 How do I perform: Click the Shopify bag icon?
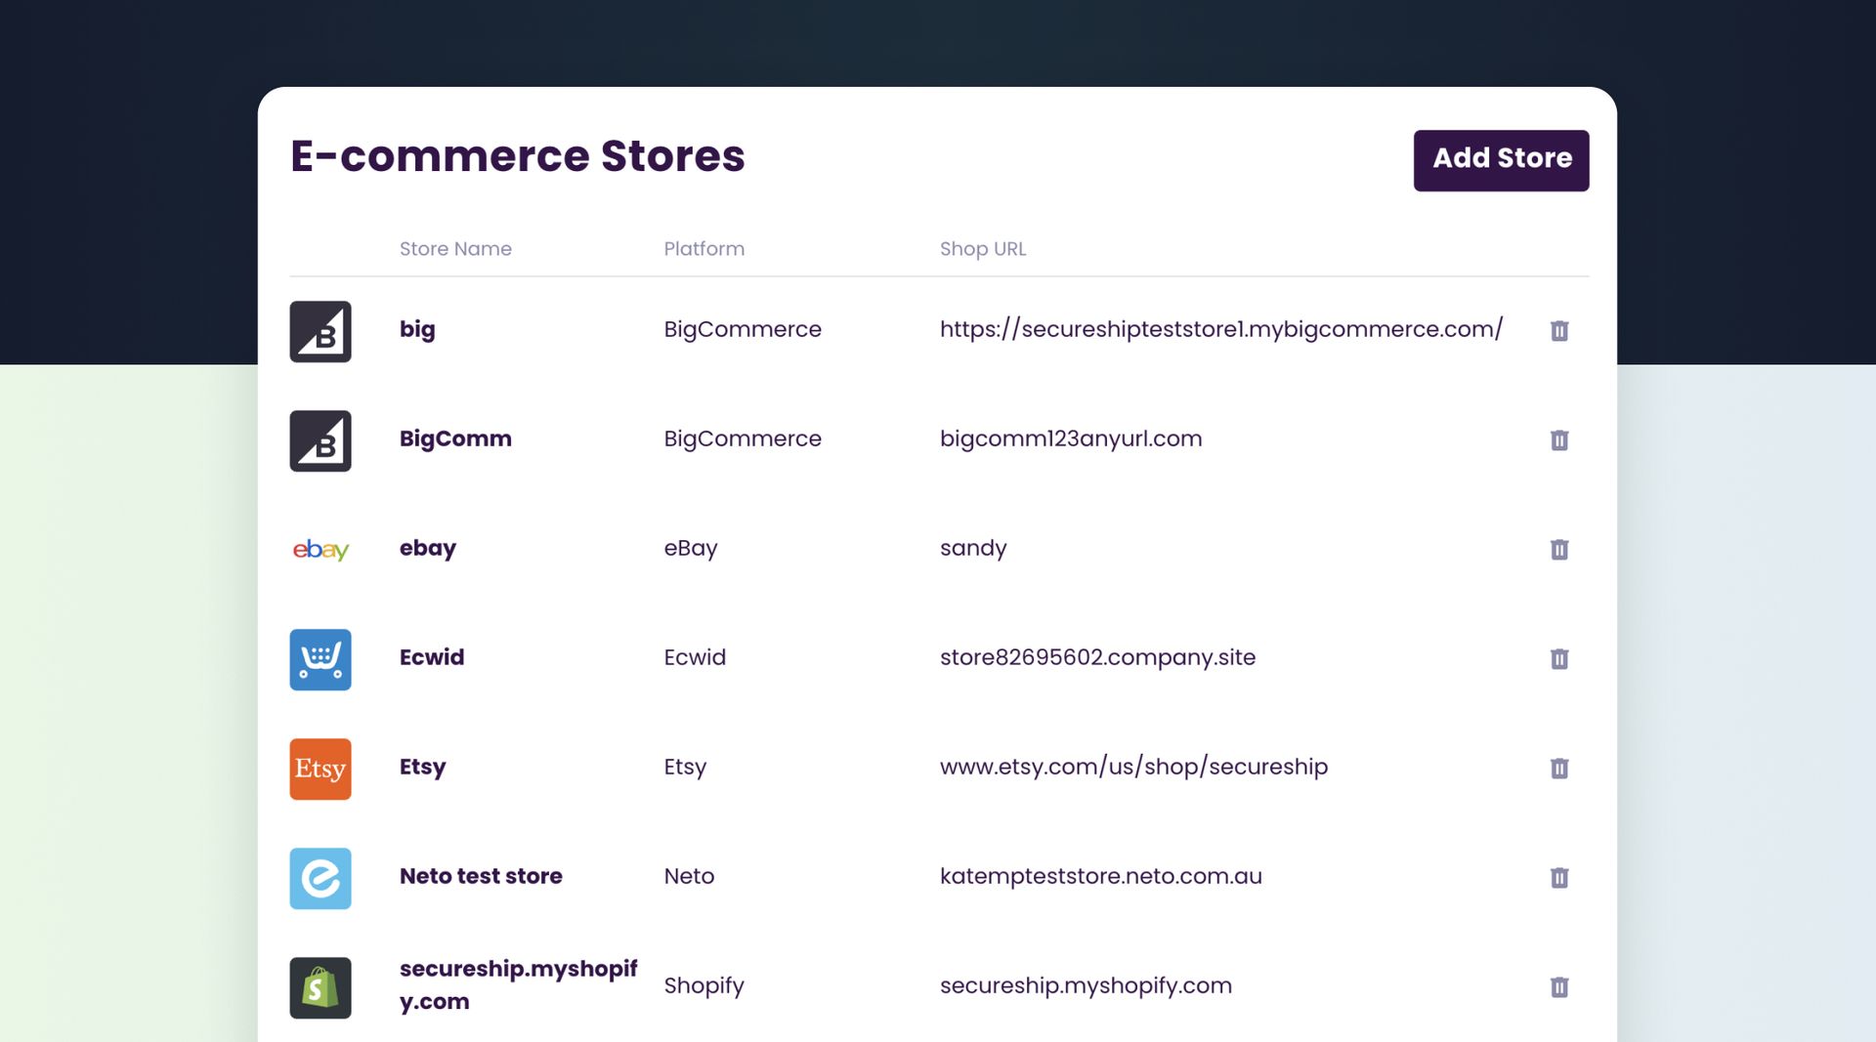(x=320, y=987)
